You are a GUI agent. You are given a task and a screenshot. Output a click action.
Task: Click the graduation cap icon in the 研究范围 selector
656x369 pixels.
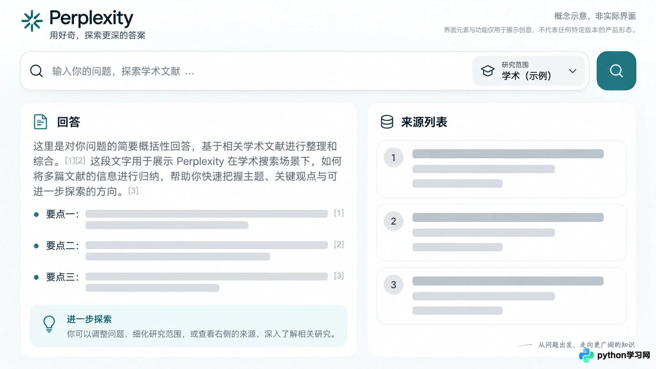(488, 71)
